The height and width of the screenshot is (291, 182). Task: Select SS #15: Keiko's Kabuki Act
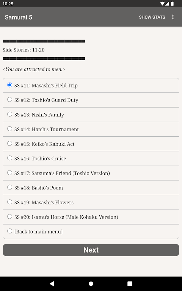(91, 144)
